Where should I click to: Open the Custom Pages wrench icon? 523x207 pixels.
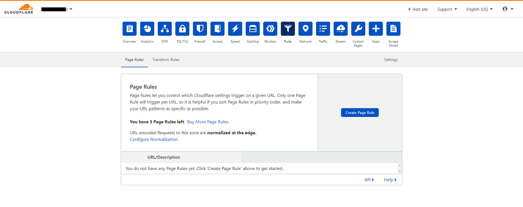358,29
